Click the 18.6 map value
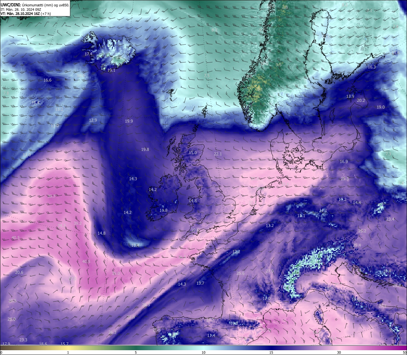407x355 pixels. point(43,344)
